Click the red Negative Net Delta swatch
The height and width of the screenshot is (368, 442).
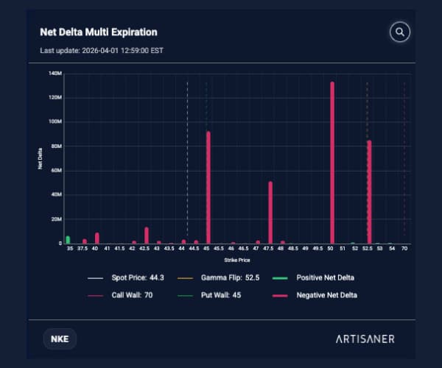pos(280,296)
